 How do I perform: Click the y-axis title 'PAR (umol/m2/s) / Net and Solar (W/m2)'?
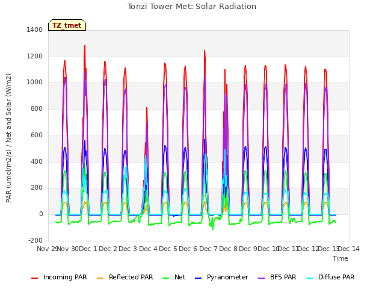(x=8, y=138)
